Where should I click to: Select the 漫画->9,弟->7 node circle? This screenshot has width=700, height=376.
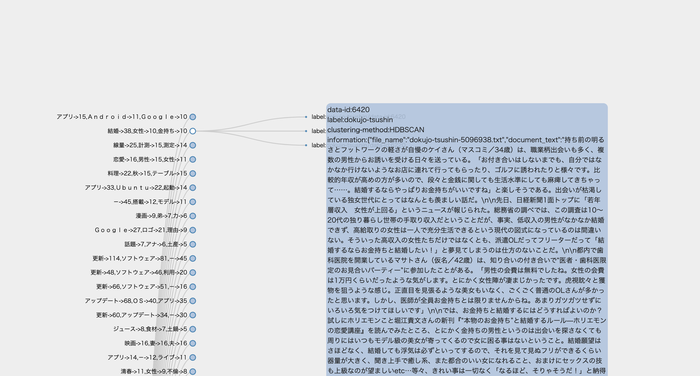pyautogui.click(x=193, y=216)
